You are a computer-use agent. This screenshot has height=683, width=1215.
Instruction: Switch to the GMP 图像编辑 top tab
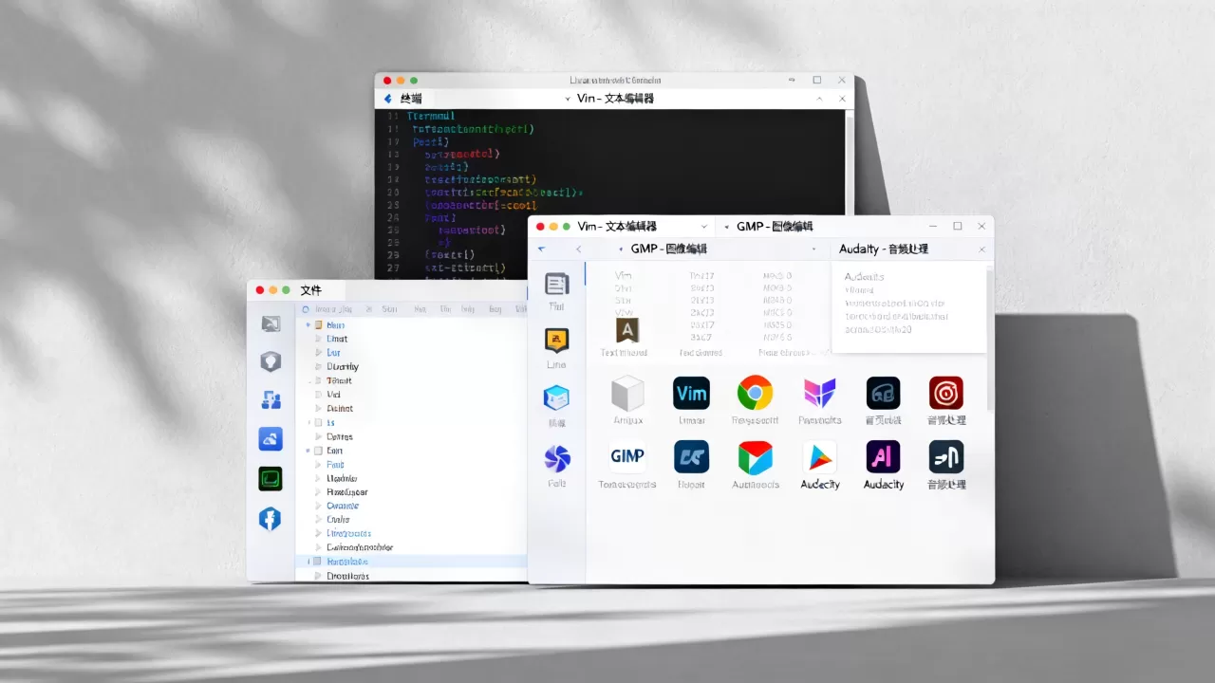(775, 227)
